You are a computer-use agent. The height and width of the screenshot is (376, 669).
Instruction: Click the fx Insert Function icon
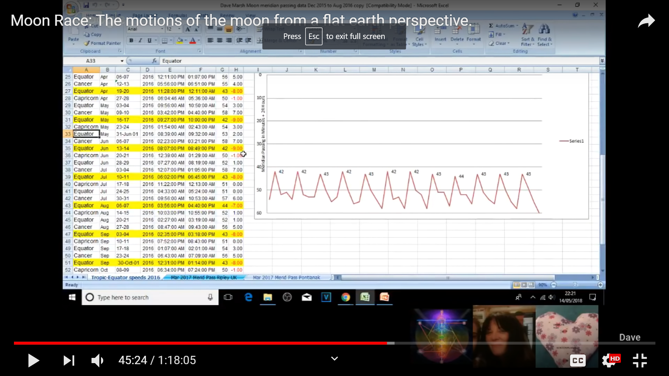154,61
